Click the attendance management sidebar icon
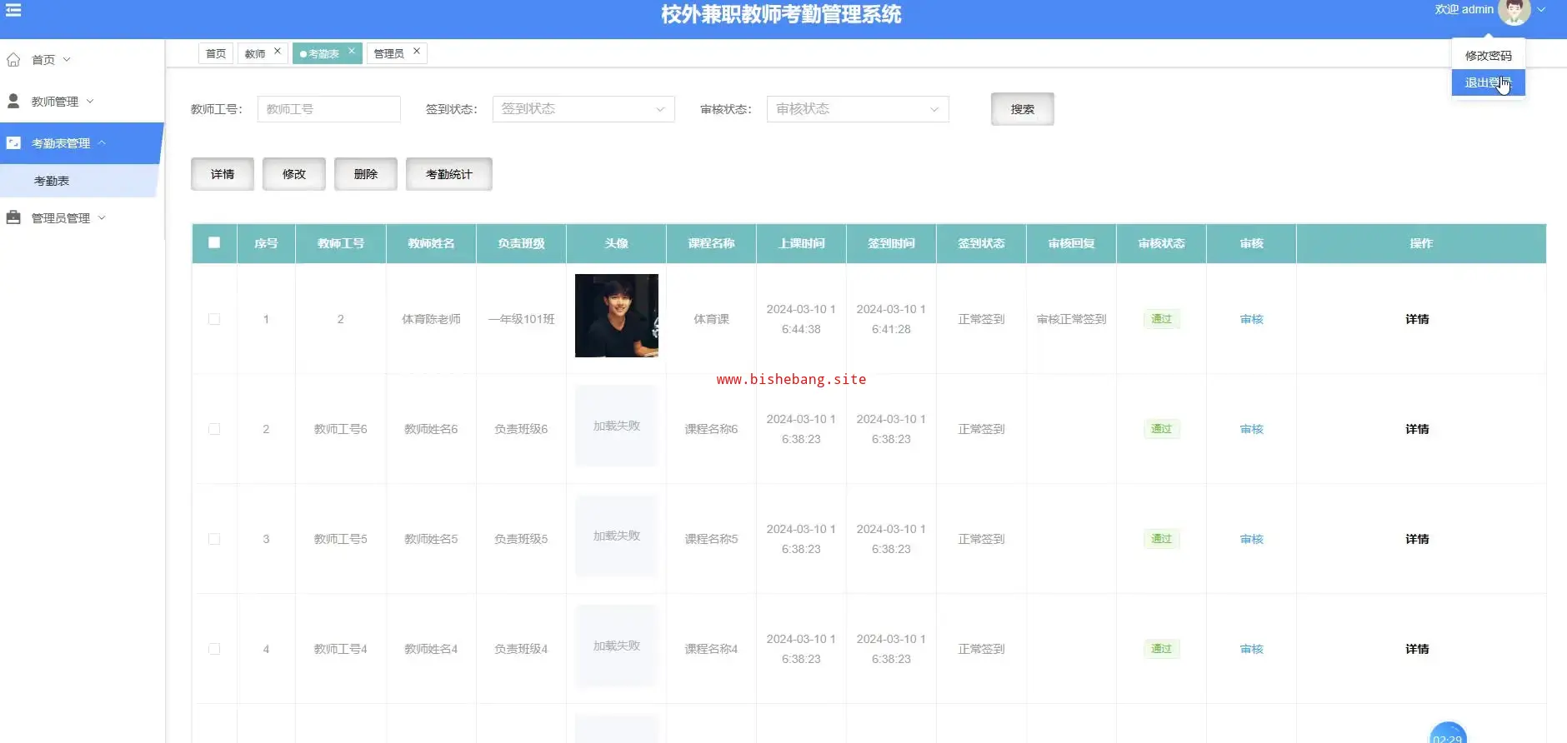Image resolution: width=1567 pixels, height=743 pixels. click(13, 143)
